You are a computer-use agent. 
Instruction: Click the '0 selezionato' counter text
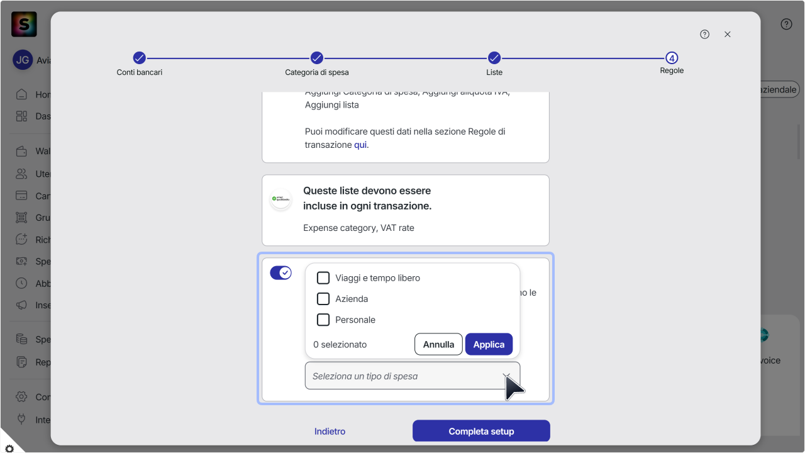tap(340, 344)
